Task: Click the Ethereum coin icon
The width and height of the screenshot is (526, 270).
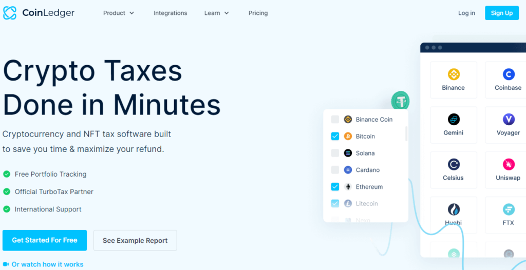Action: (x=348, y=186)
